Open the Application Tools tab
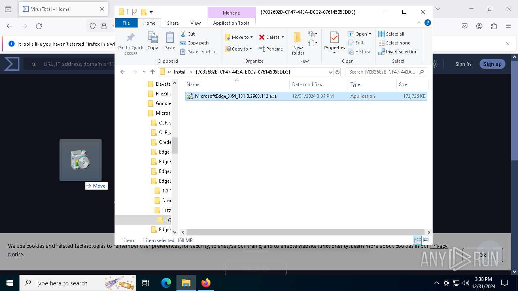This screenshot has width=518, height=291. pos(231,23)
